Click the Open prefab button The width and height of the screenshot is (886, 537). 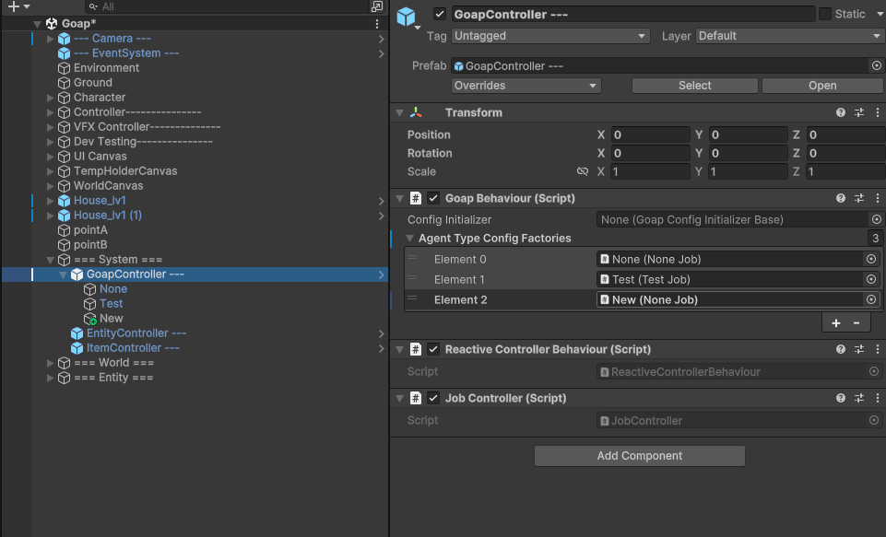822,86
